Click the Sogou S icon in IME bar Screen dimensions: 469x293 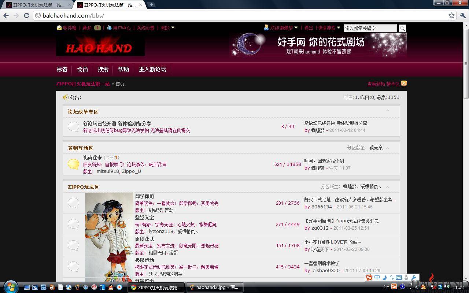click(x=369, y=277)
